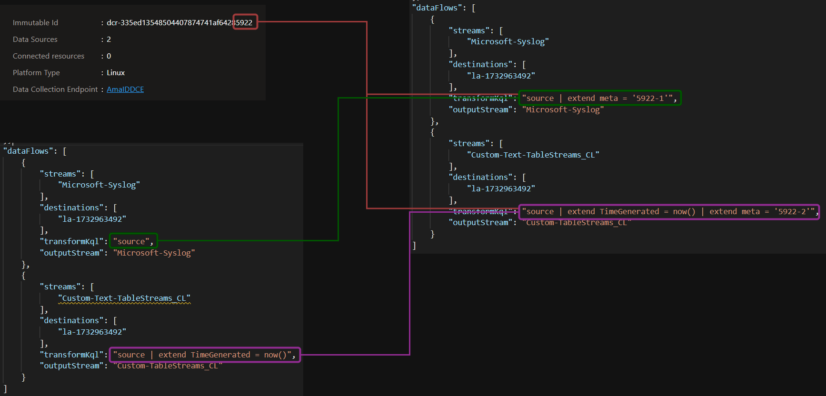The height and width of the screenshot is (396, 826).
Task: Click the Platform Type label
Action: [36, 73]
